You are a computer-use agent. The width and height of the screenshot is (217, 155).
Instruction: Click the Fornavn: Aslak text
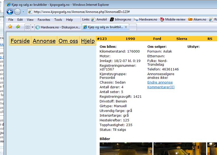pos(160,51)
